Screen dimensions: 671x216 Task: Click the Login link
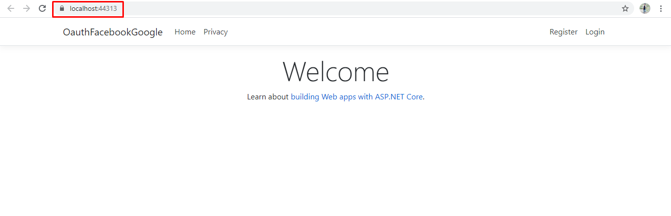(595, 32)
